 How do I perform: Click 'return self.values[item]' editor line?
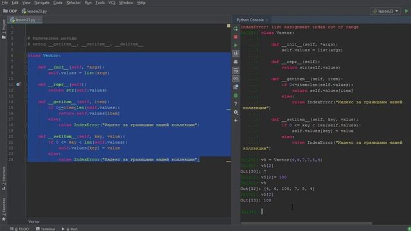coord(89,114)
